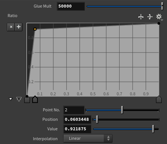
Task: Click the Point No. field showing 2
Action: tap(74, 110)
